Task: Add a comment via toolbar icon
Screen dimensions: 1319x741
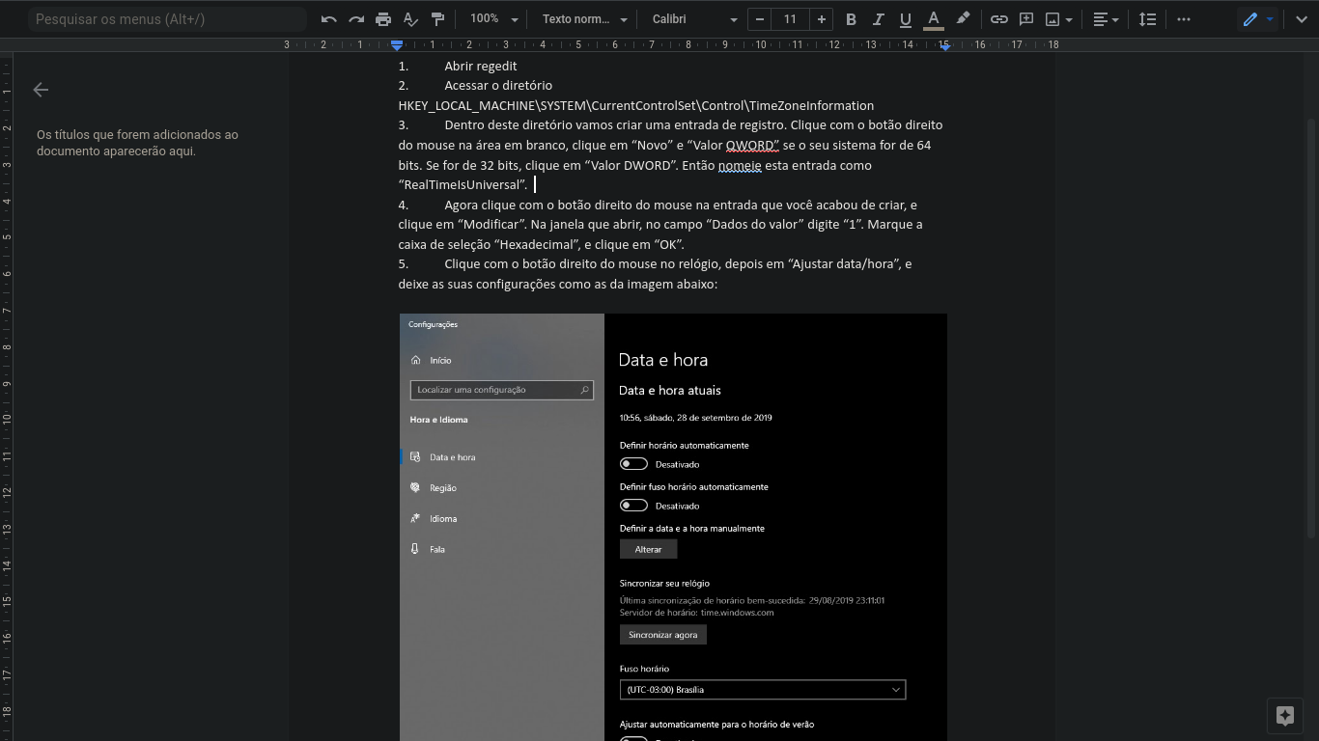Action: (1026, 19)
